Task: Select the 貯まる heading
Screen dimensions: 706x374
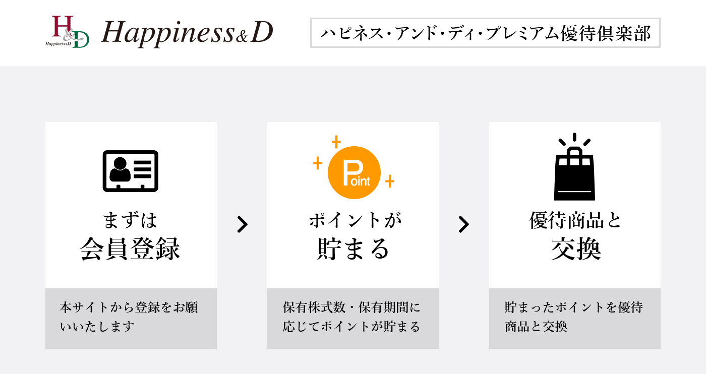Action: pyautogui.click(x=353, y=248)
